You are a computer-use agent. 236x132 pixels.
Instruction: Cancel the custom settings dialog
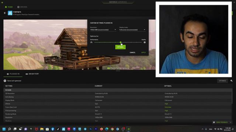click(x=132, y=52)
